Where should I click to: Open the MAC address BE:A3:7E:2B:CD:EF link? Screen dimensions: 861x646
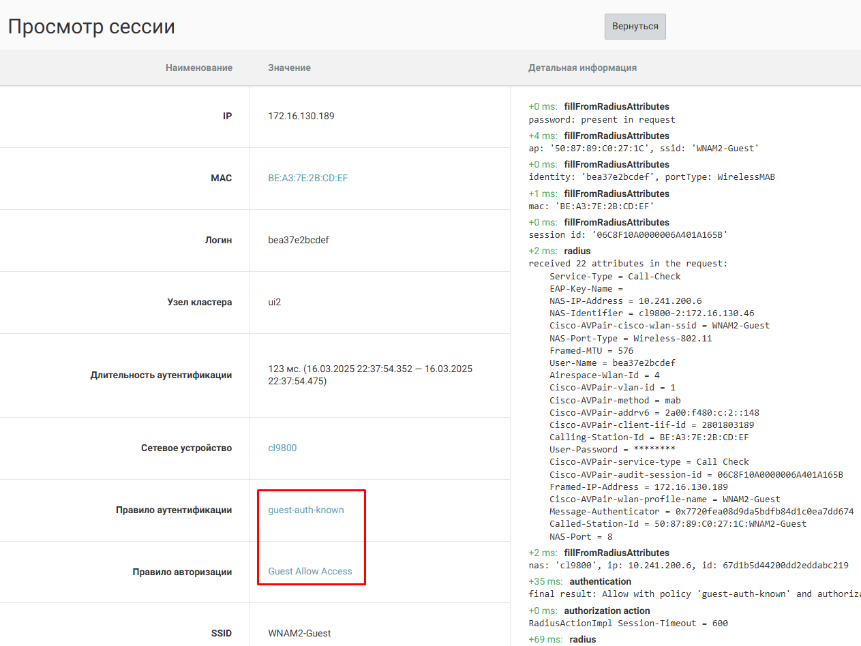pos(308,178)
